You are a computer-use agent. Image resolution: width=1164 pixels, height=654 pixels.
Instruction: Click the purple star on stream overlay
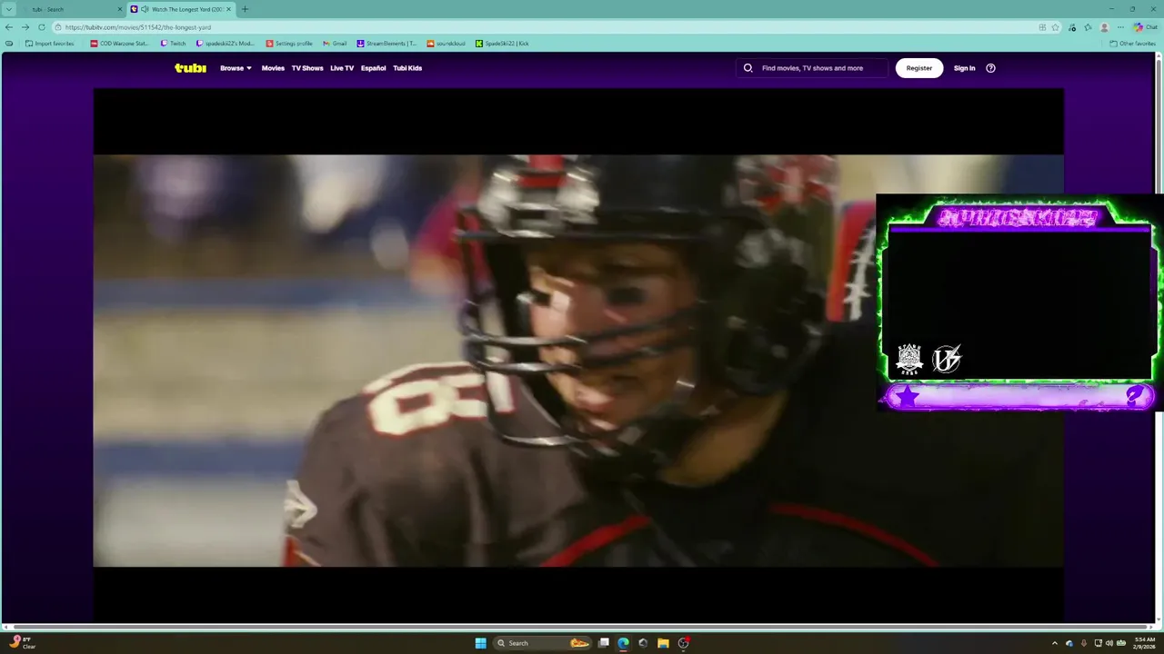[908, 396]
